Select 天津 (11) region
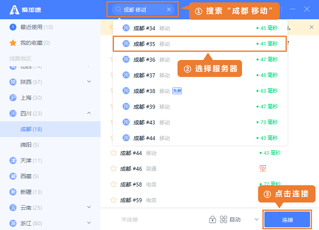319x230 pixels. click(51, 160)
